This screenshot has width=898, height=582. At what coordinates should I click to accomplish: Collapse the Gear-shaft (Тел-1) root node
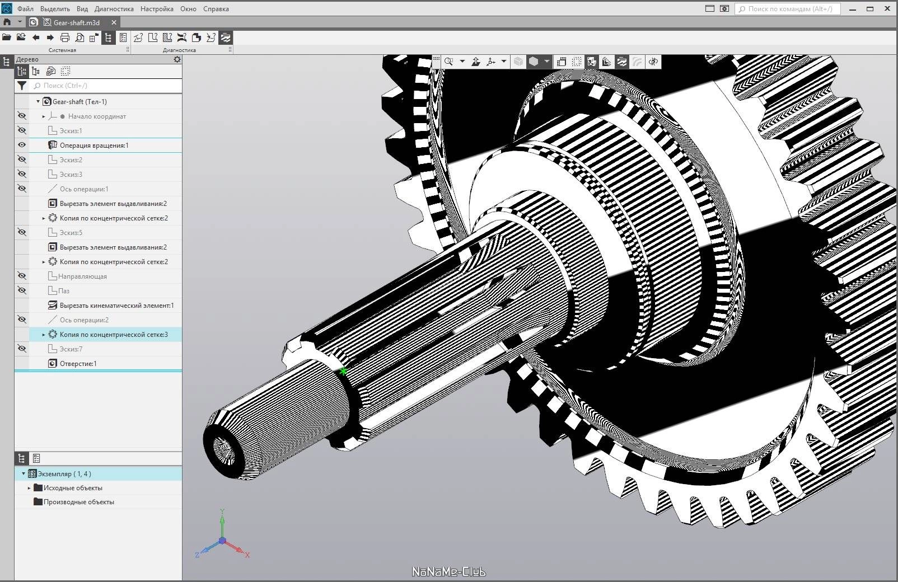point(38,101)
